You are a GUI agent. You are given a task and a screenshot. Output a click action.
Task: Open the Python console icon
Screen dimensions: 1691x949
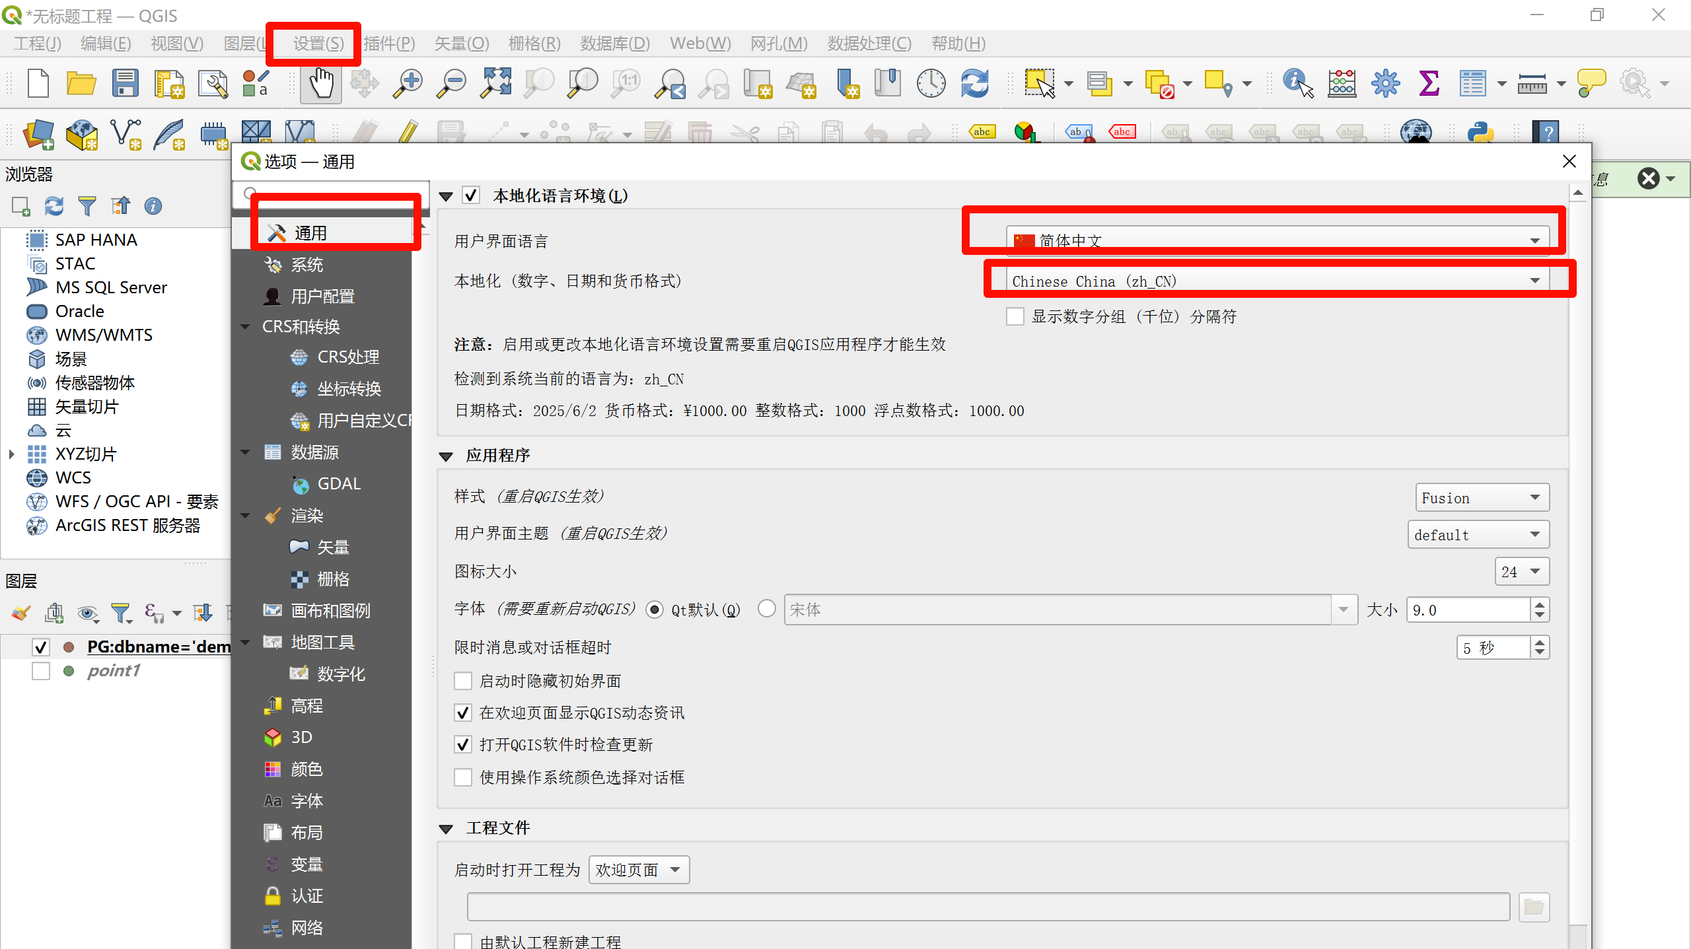pos(1480,133)
